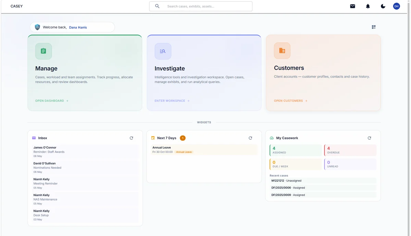
Task: Open recent case DF/2025/0006
Action: 323,188
